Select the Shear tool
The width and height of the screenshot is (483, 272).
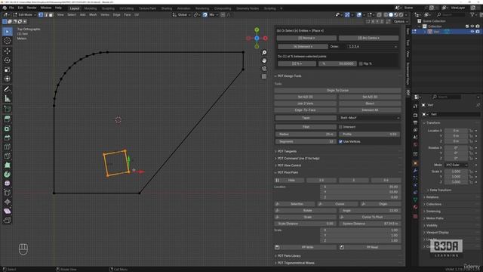(x=8, y=211)
